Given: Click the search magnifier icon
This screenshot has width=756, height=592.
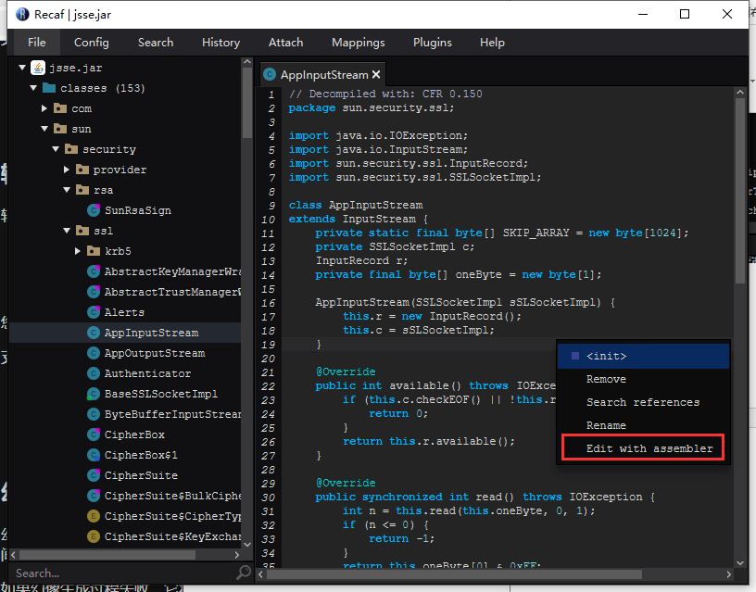Looking at the screenshot, I should pos(244,573).
